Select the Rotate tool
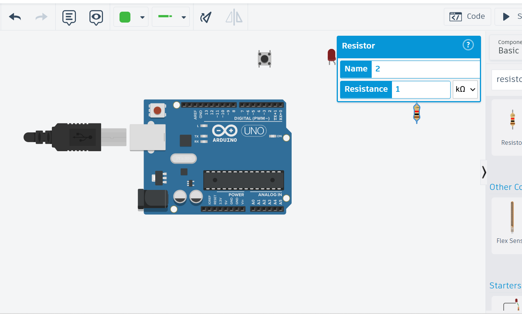 click(206, 17)
